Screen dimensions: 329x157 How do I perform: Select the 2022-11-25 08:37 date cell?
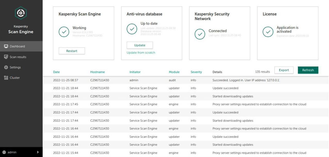click(65, 80)
